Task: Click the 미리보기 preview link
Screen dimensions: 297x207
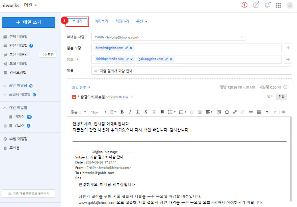Action: [101, 21]
